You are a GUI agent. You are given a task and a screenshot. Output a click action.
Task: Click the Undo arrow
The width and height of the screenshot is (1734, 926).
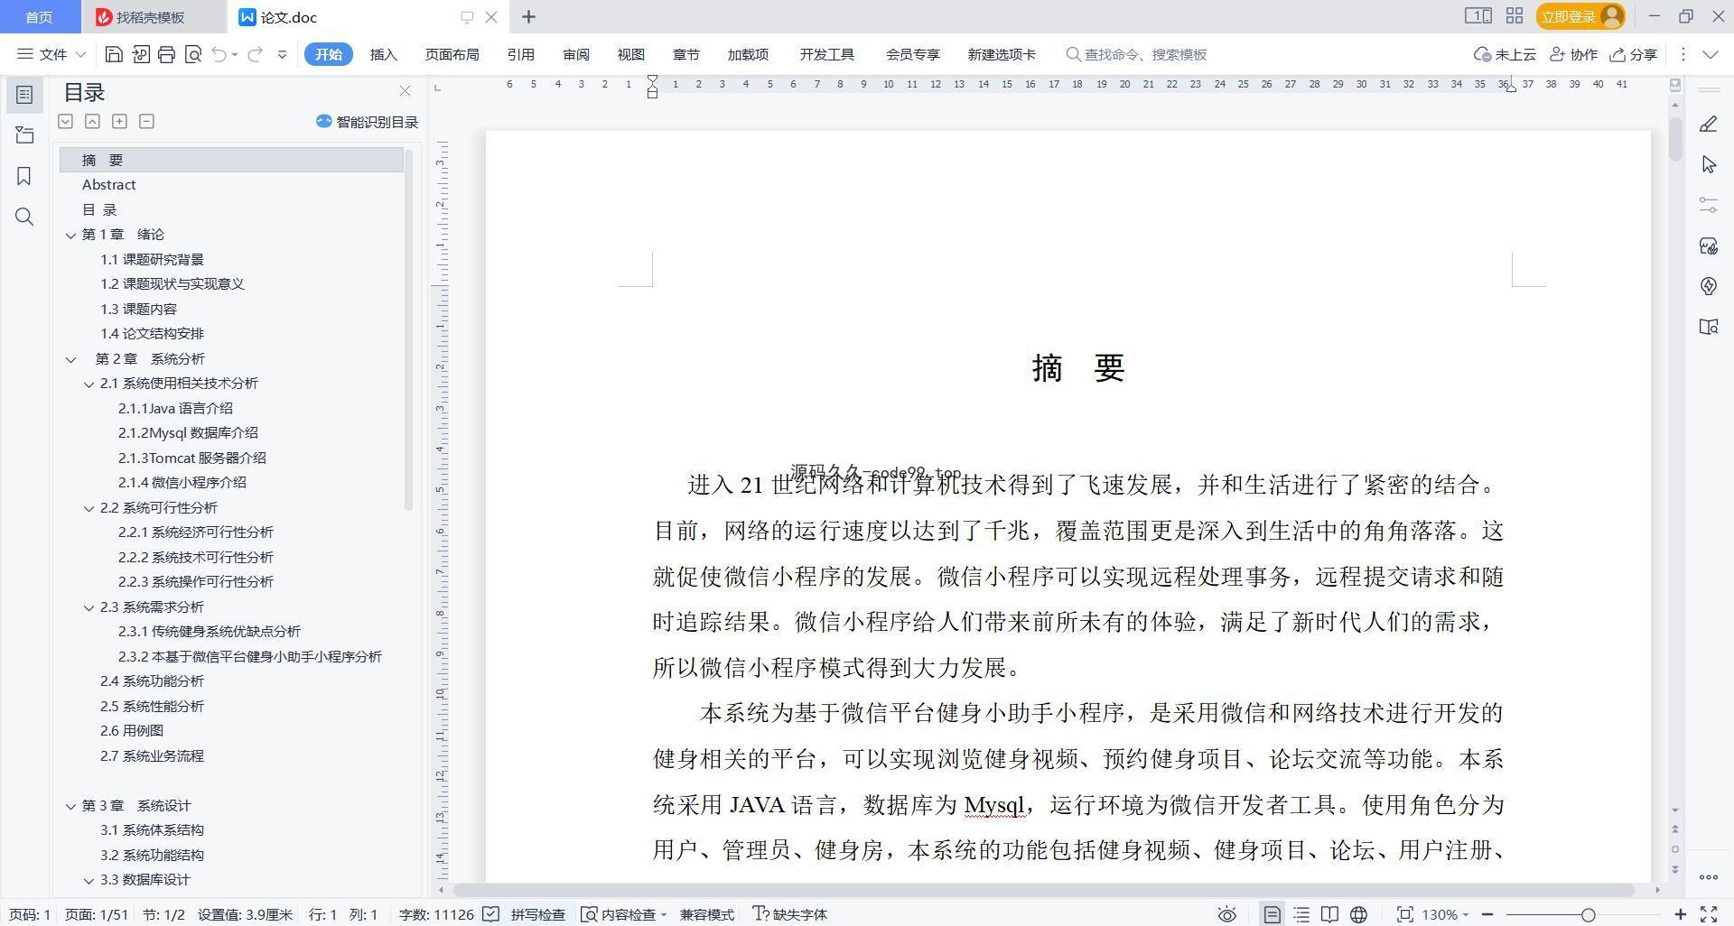(219, 54)
